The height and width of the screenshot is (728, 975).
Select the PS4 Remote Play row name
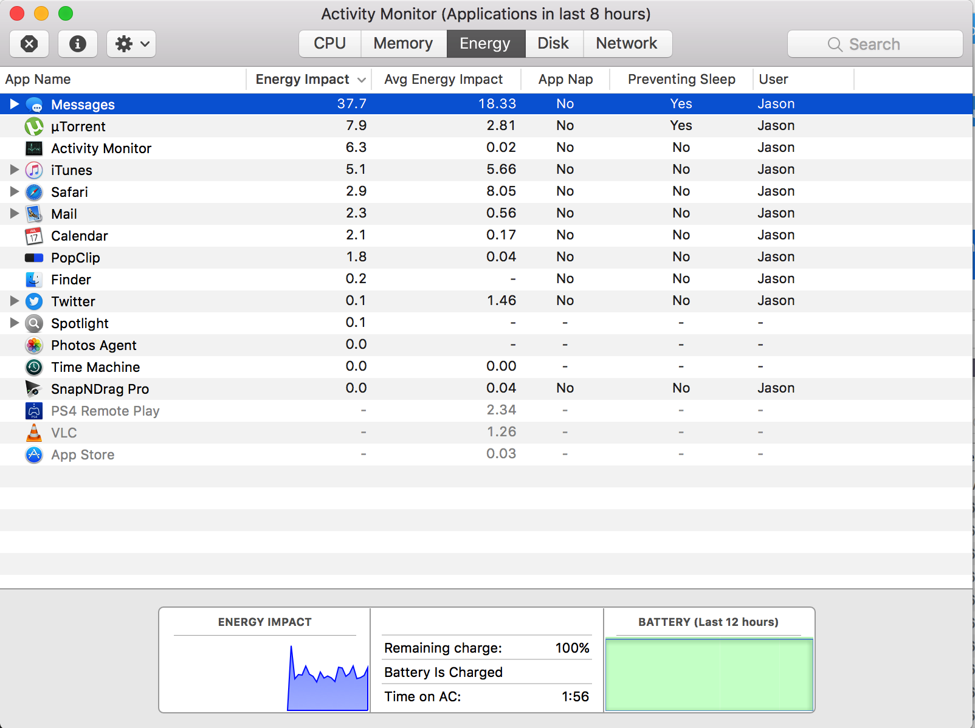105,411
